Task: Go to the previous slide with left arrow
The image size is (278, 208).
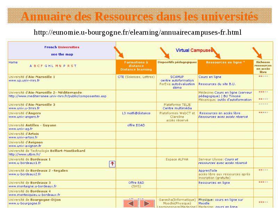Action: 131,203
